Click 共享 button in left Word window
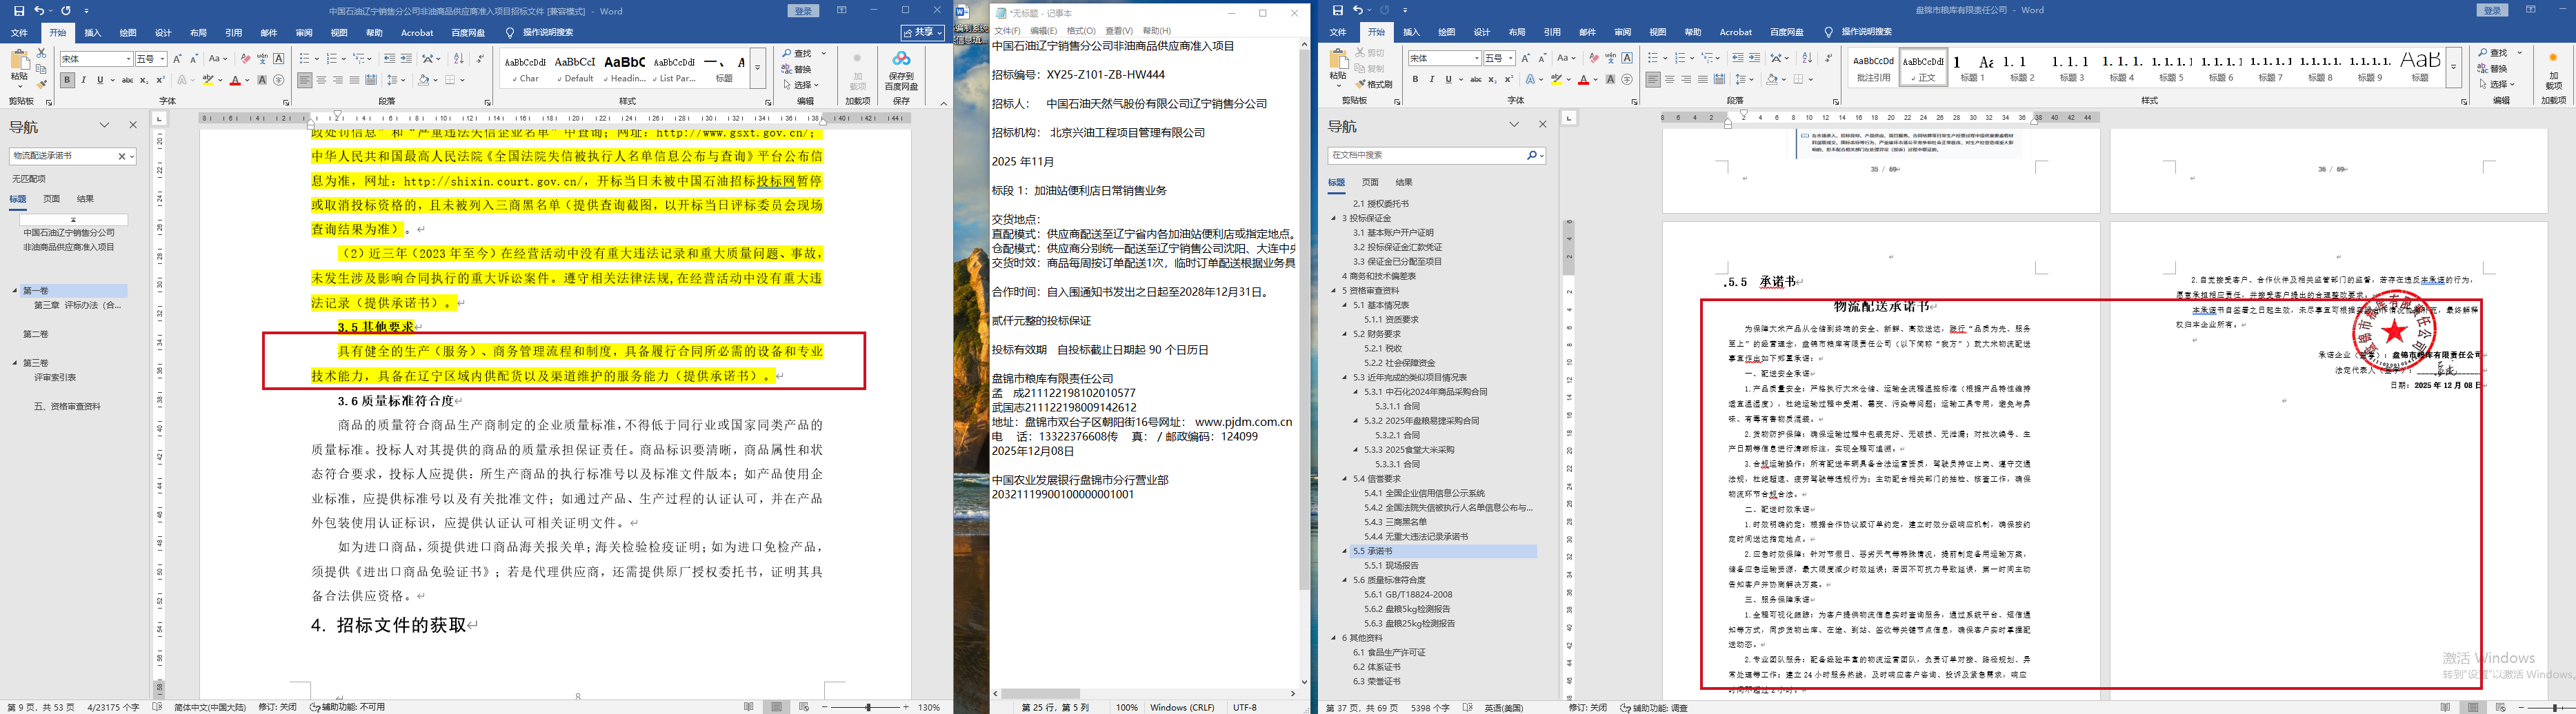The width and height of the screenshot is (2576, 714). tap(923, 33)
